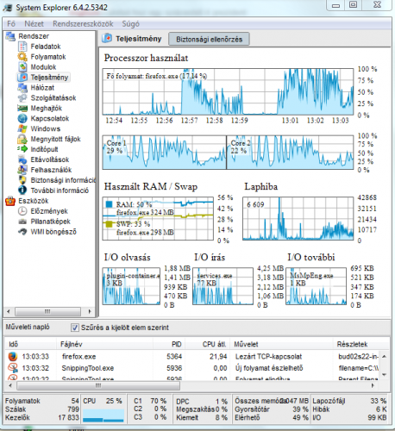The width and height of the screenshot is (395, 431).
Task: Click sidebar scroll right arrow
Action: [x=90, y=311]
